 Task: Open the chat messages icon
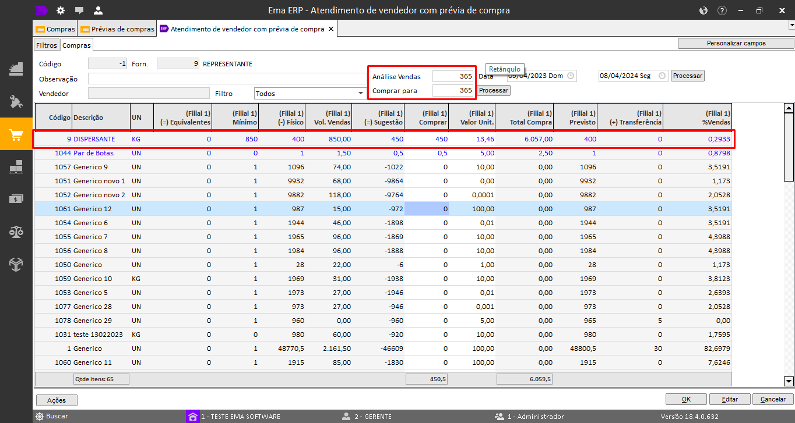pyautogui.click(x=79, y=10)
